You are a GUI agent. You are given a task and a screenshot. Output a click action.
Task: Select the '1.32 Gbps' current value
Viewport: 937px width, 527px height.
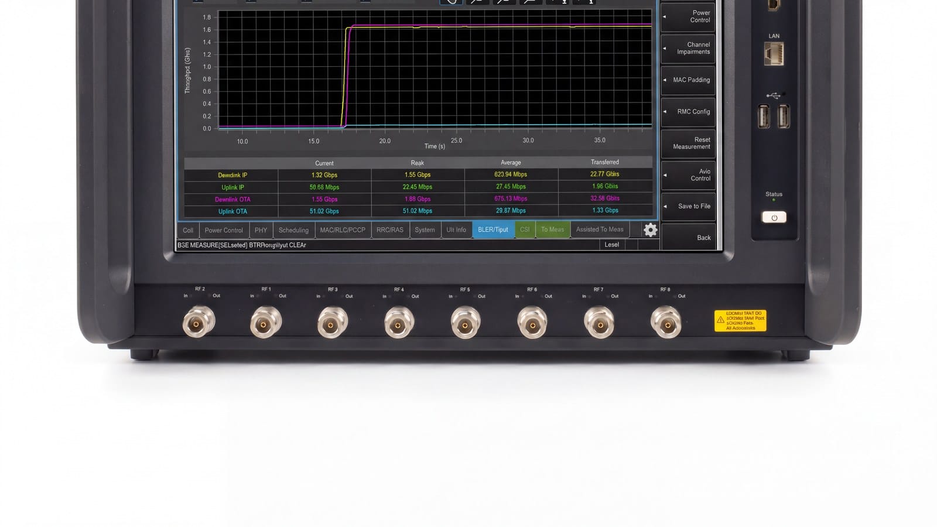324,175
